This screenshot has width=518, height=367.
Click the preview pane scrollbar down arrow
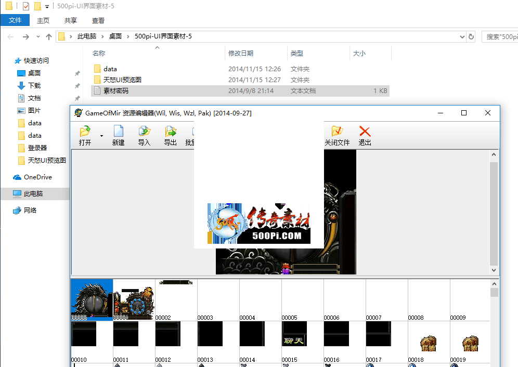494,270
